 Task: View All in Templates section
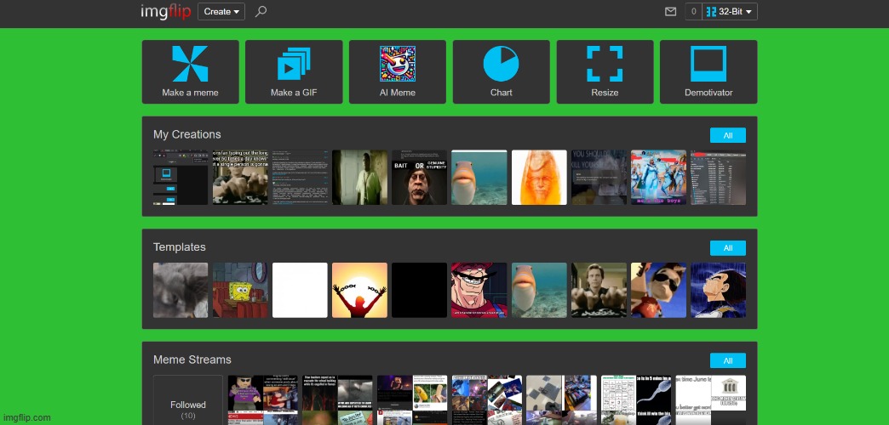coord(728,248)
